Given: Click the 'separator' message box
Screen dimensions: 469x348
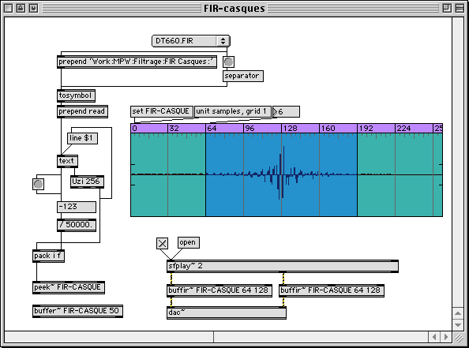Looking at the screenshot, I should pos(243,76).
